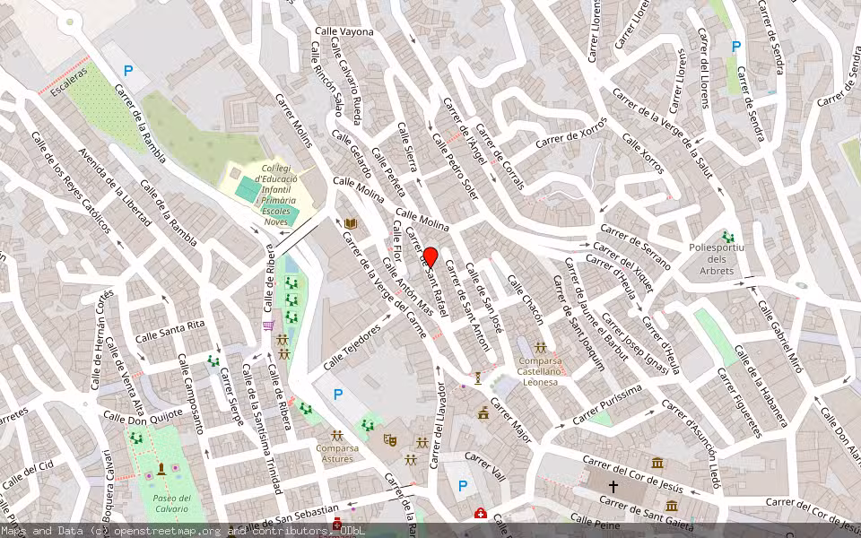Click the museum icon near Carrer de Sant Gaietà

[671, 506]
